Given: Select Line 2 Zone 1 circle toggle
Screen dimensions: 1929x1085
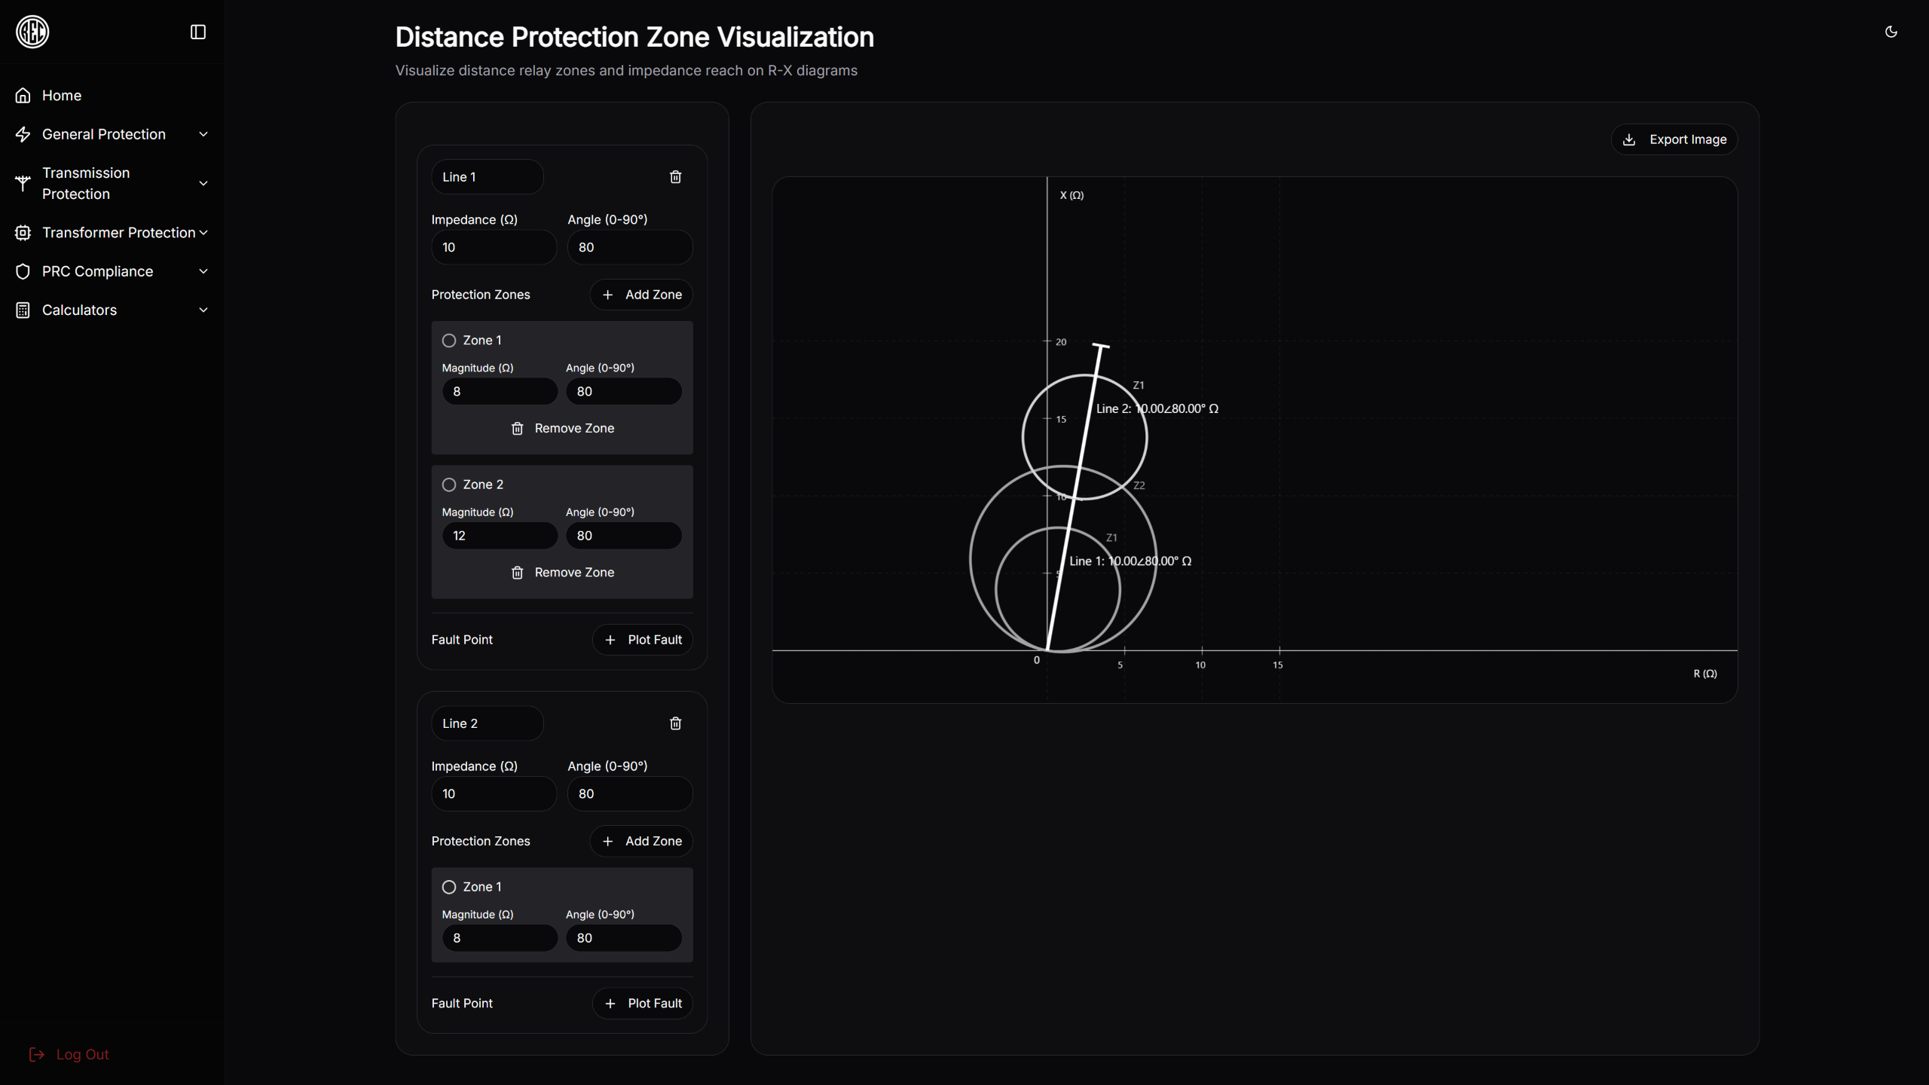Looking at the screenshot, I should (x=449, y=887).
